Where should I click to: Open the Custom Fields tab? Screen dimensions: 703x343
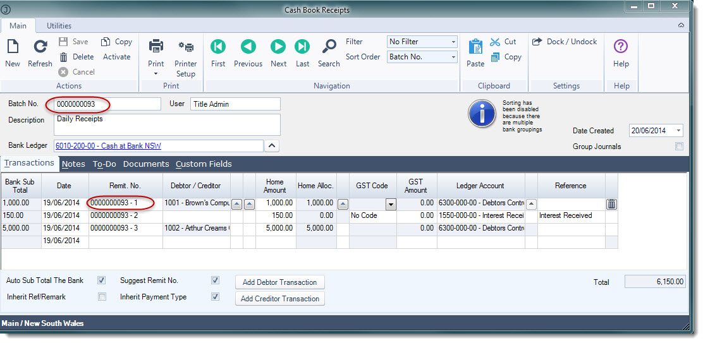point(204,164)
